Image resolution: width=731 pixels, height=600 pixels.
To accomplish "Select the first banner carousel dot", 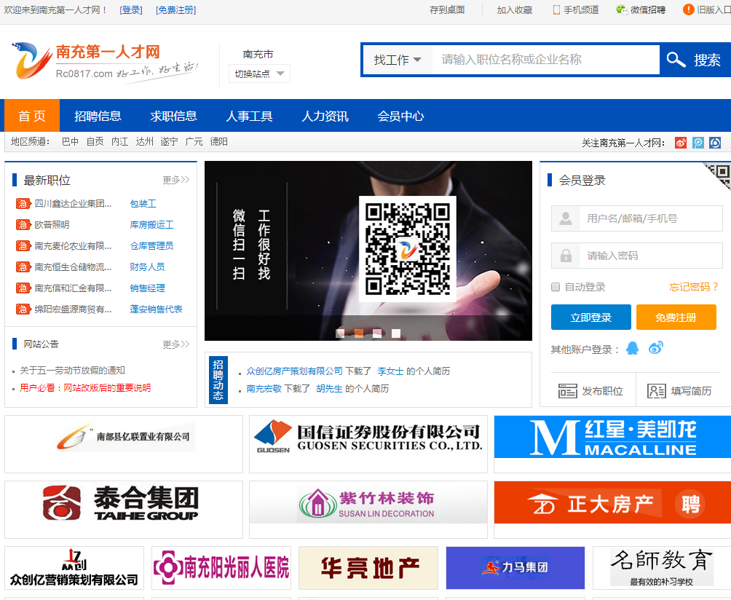I will (x=340, y=333).
